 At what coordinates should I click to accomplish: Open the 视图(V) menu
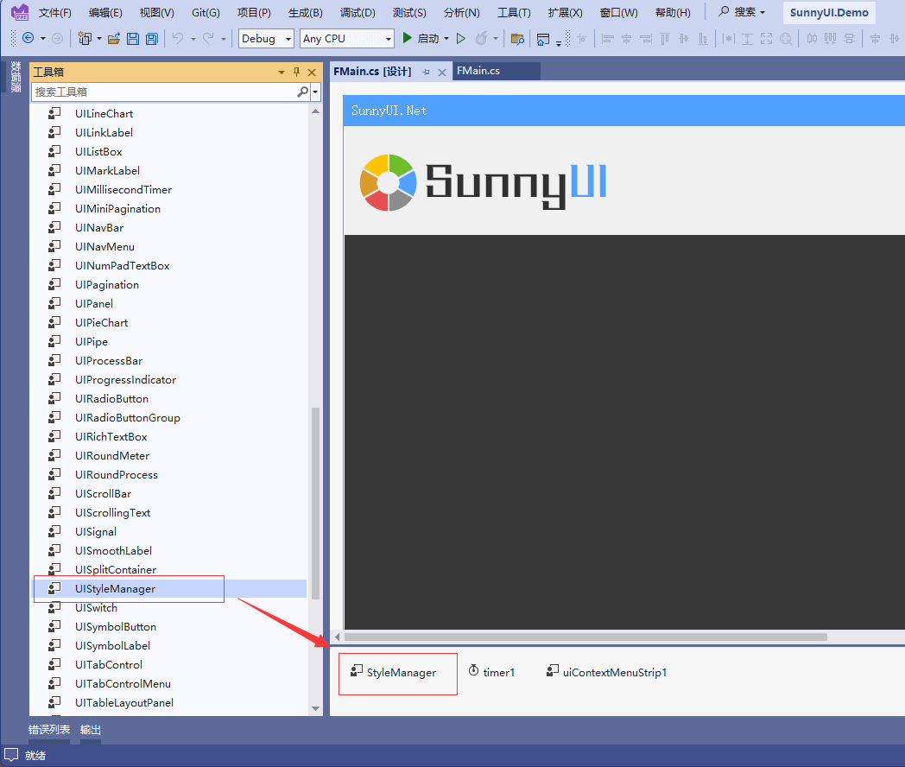[157, 12]
